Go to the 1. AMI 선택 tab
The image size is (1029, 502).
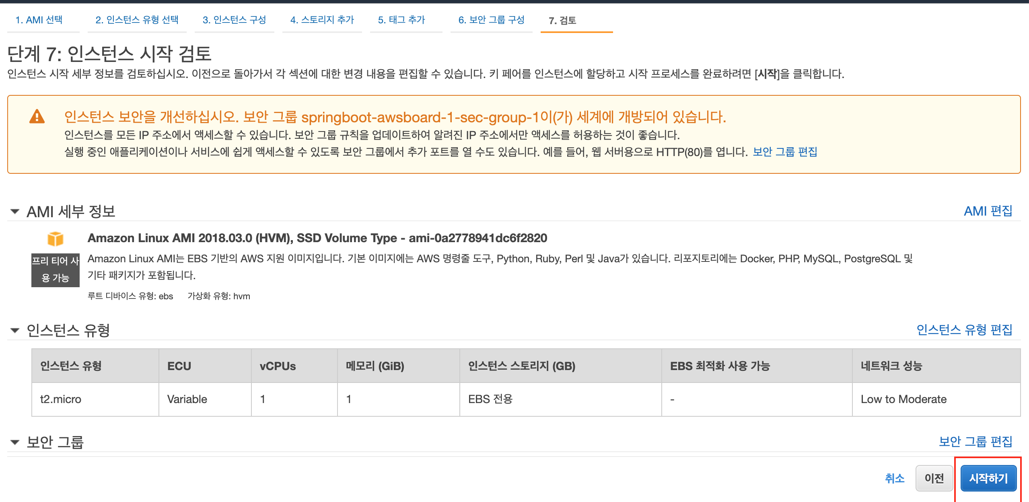pyautogui.click(x=39, y=20)
